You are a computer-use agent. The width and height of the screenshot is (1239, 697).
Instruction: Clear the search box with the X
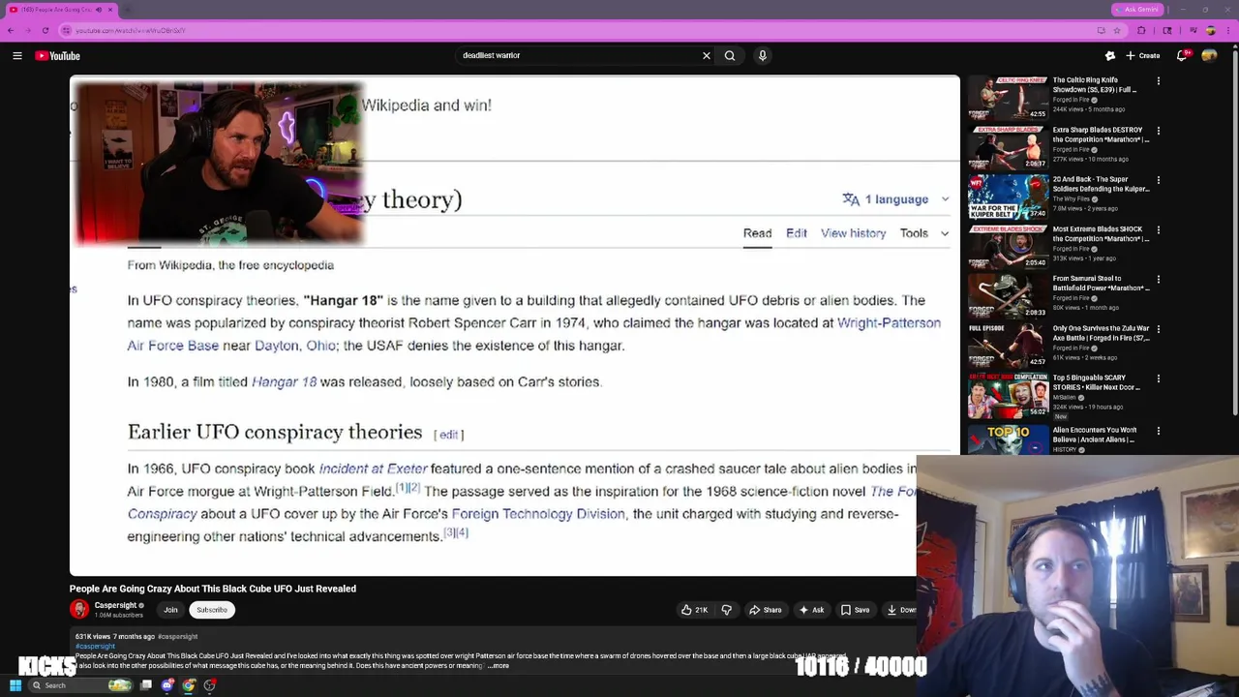coord(707,56)
